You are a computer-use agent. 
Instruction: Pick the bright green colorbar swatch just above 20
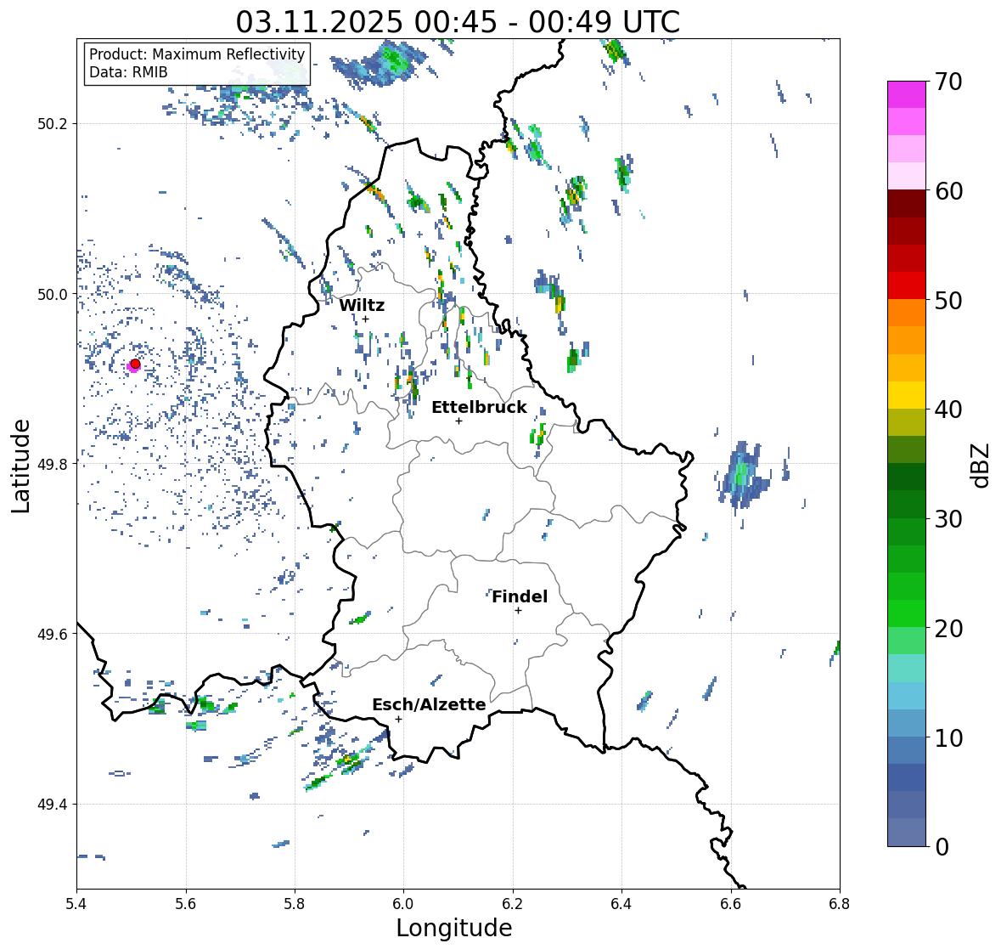[907, 613]
